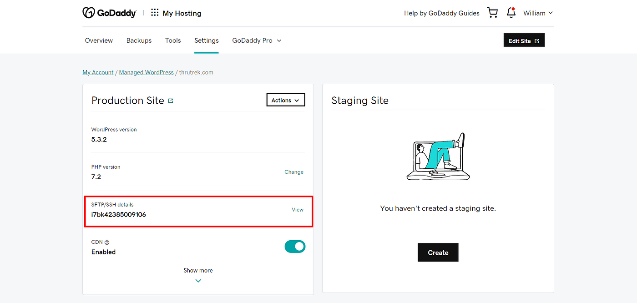Image resolution: width=637 pixels, height=303 pixels.
Task: Click the Edit Site button
Action: pos(524,40)
